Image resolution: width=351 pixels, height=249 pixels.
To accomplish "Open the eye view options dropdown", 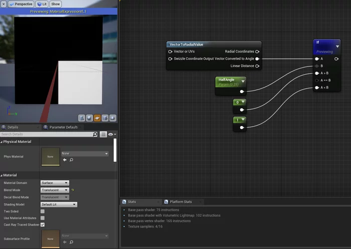I will click(112, 134).
